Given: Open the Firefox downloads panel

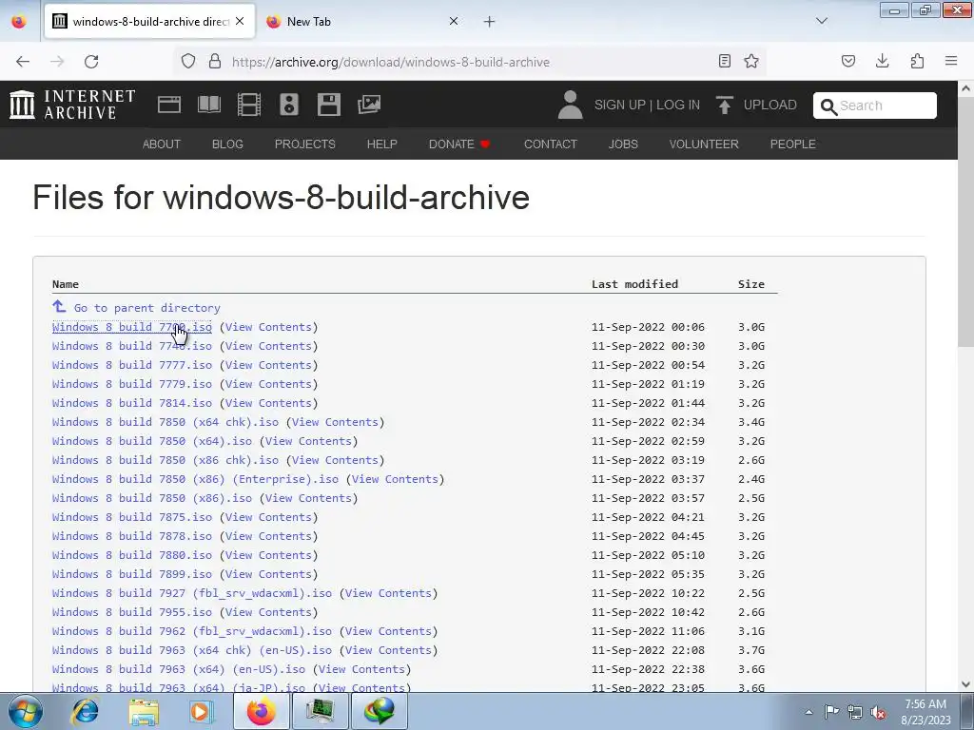Looking at the screenshot, I should 882,61.
